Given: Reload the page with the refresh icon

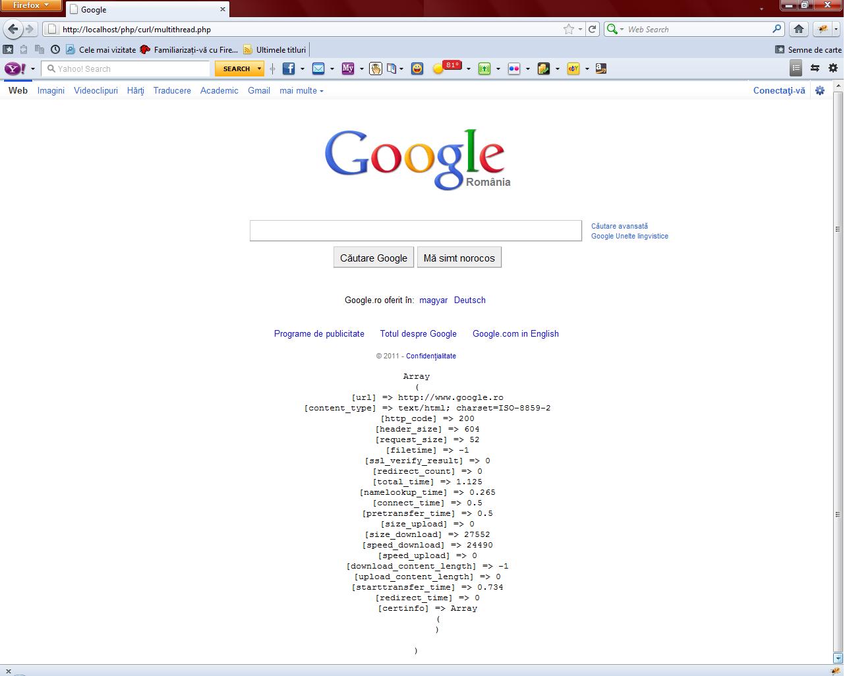Looking at the screenshot, I should tap(592, 29).
